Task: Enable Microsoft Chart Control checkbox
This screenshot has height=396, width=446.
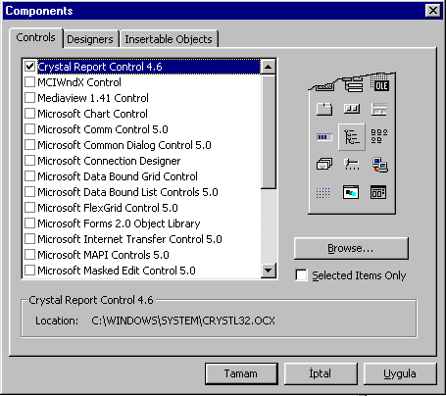Action: pos(29,114)
